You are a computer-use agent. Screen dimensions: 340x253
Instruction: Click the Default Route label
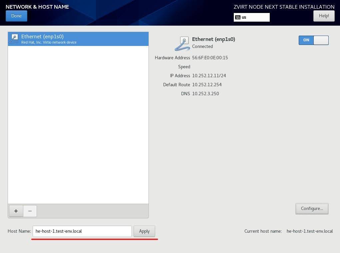pos(176,85)
